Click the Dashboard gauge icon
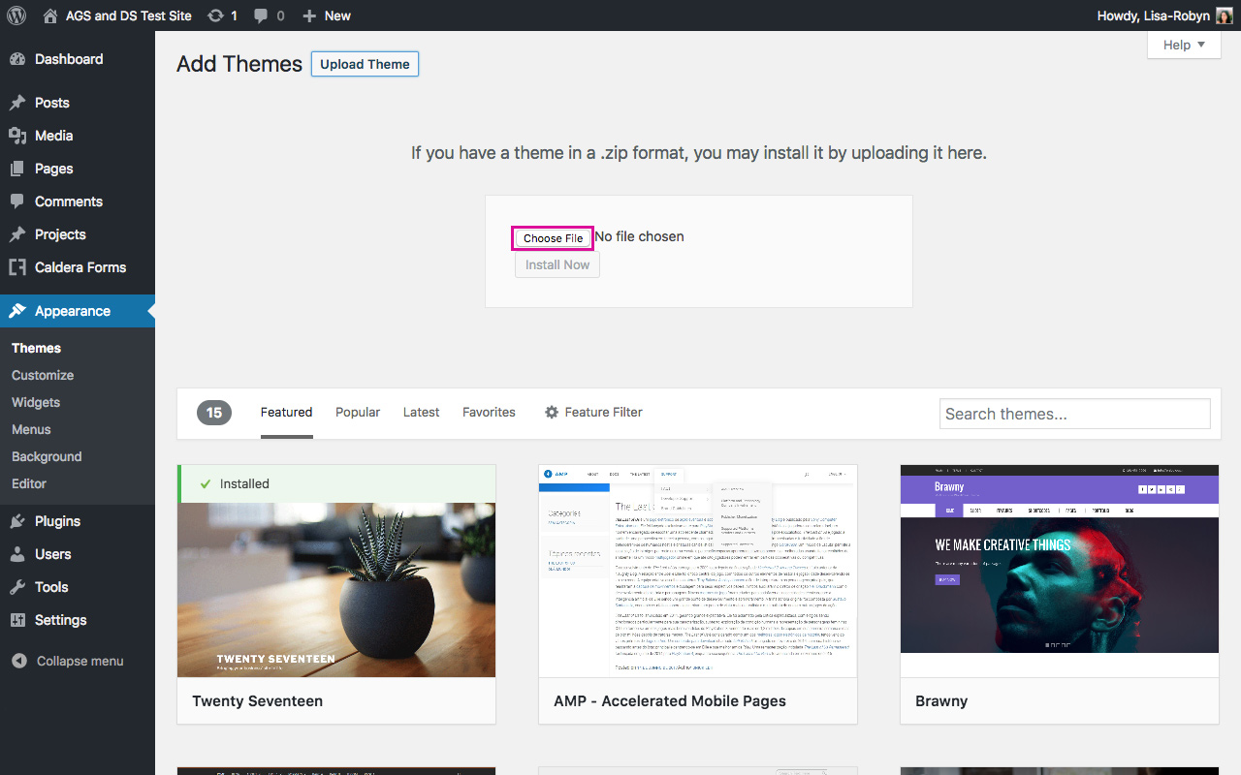This screenshot has height=775, width=1241. point(17,59)
